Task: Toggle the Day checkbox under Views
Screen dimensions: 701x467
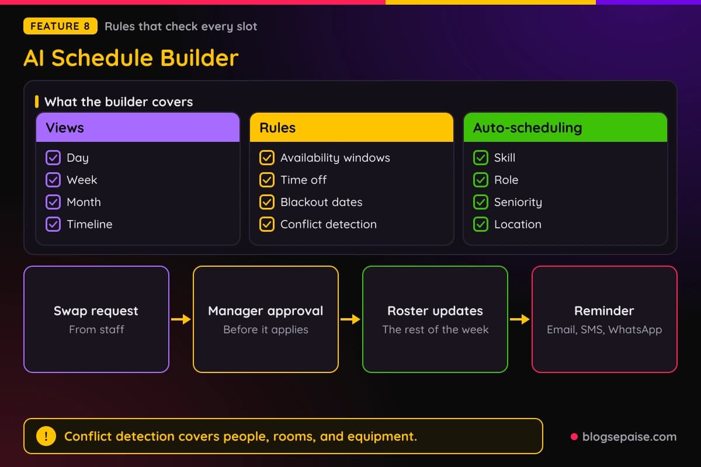Action: click(x=53, y=158)
